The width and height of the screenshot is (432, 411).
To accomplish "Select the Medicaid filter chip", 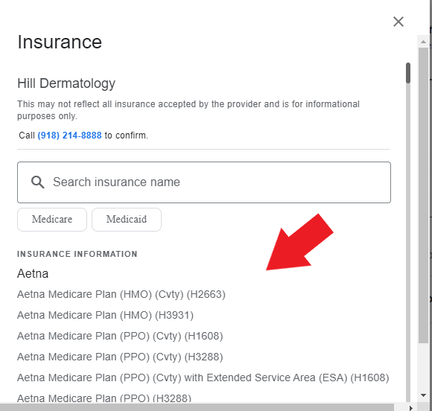I will coord(127,220).
